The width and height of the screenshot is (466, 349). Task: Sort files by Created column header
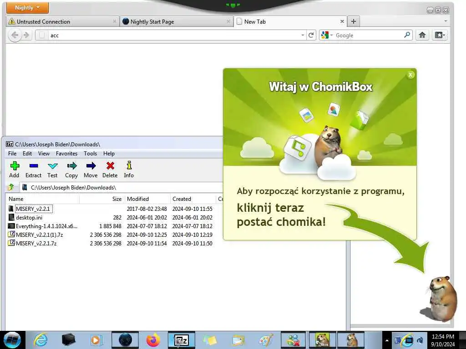pyautogui.click(x=193, y=199)
